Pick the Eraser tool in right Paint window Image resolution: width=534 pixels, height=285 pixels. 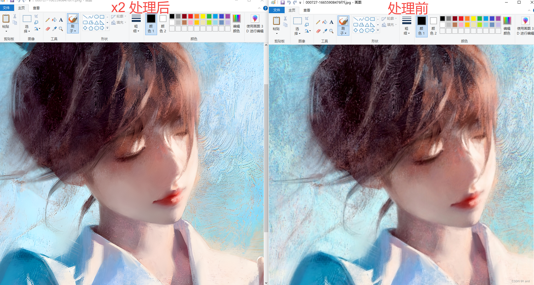tap(318, 31)
